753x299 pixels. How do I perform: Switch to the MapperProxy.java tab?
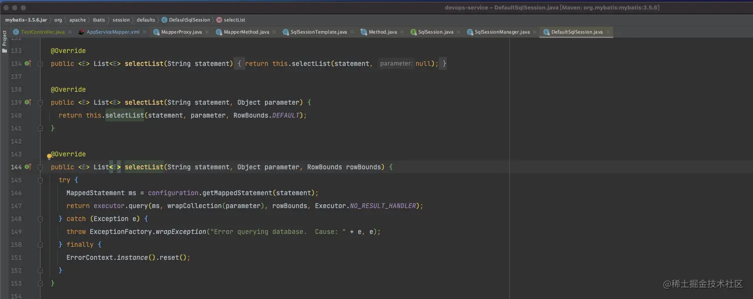(181, 32)
